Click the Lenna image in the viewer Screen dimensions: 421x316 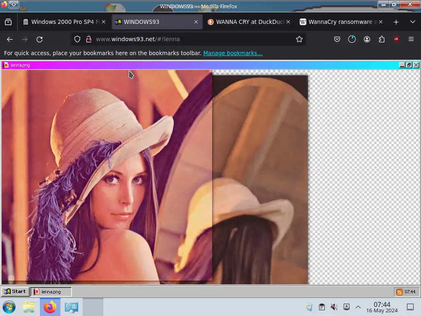pyautogui.click(x=107, y=175)
